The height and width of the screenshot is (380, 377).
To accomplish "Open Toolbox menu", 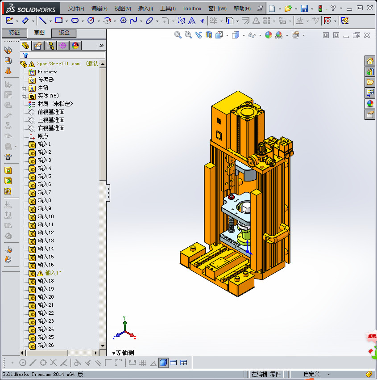I will point(192,8).
